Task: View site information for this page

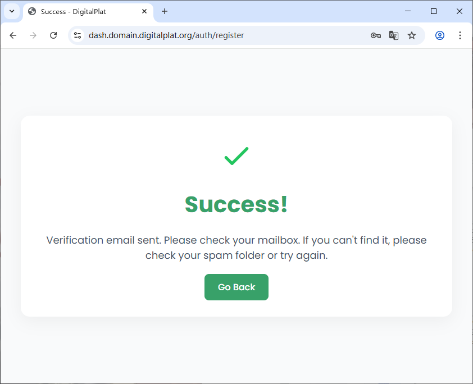Action: tap(78, 35)
